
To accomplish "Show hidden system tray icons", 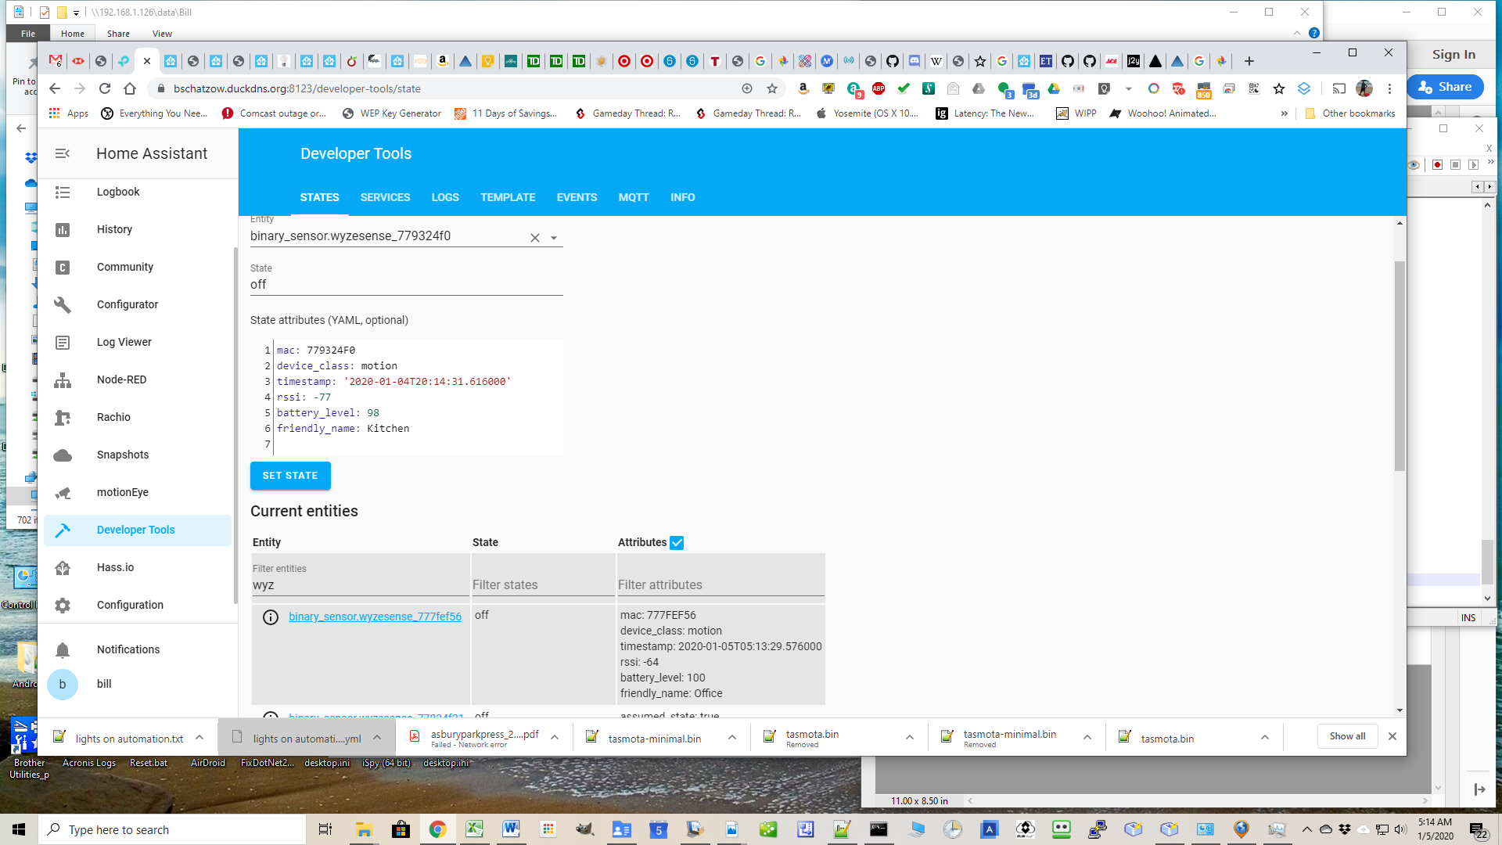I will coord(1306,829).
